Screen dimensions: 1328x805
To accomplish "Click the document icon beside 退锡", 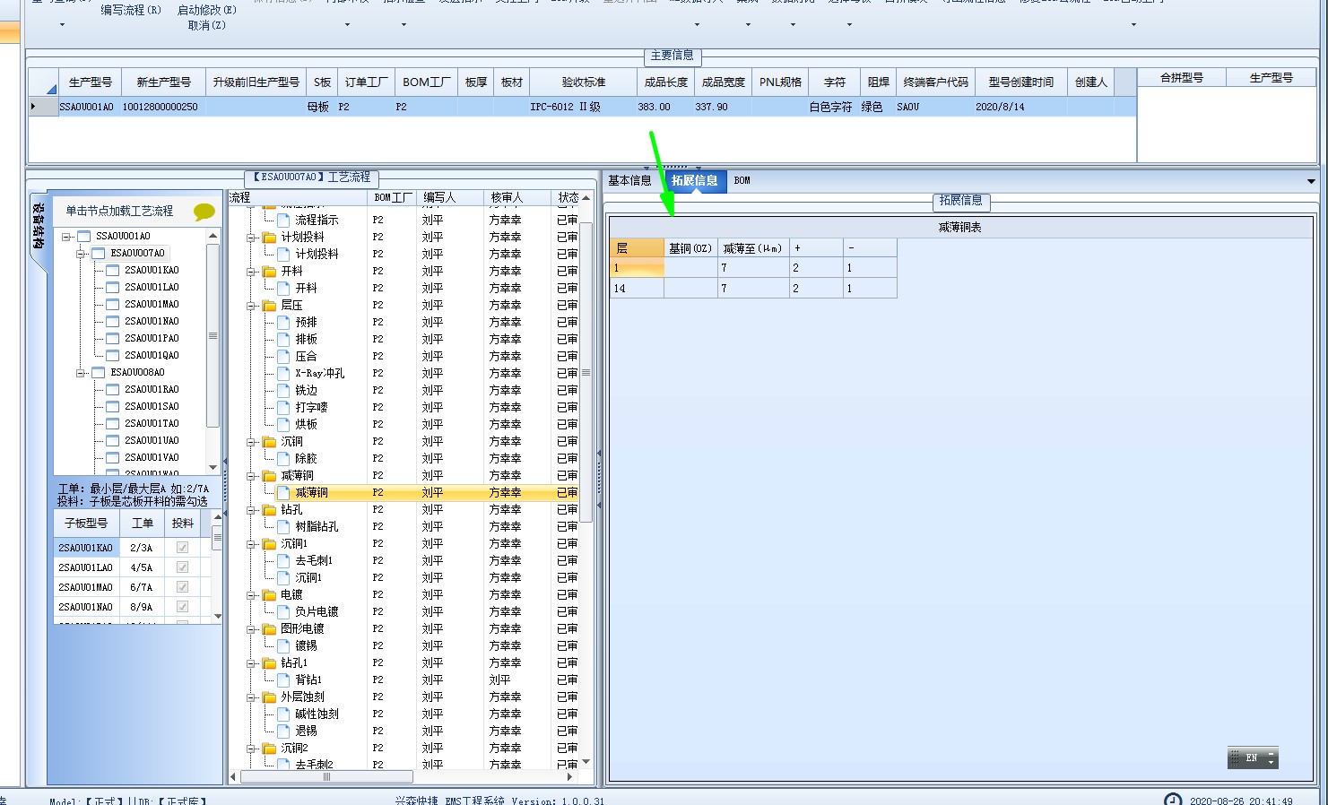I will (x=283, y=731).
